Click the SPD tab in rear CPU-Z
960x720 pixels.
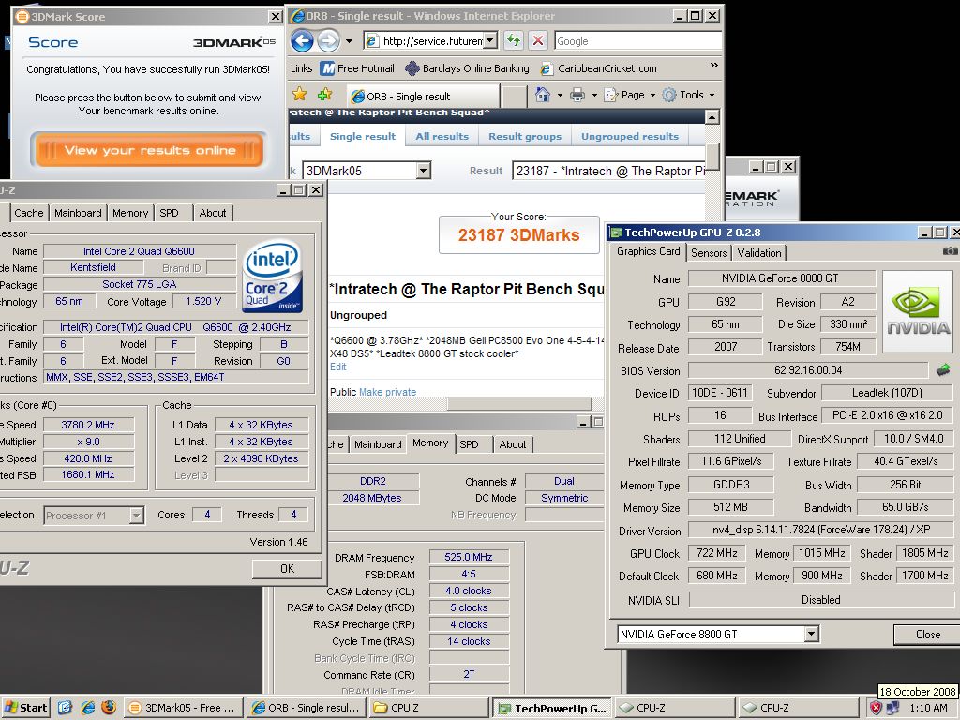469,444
